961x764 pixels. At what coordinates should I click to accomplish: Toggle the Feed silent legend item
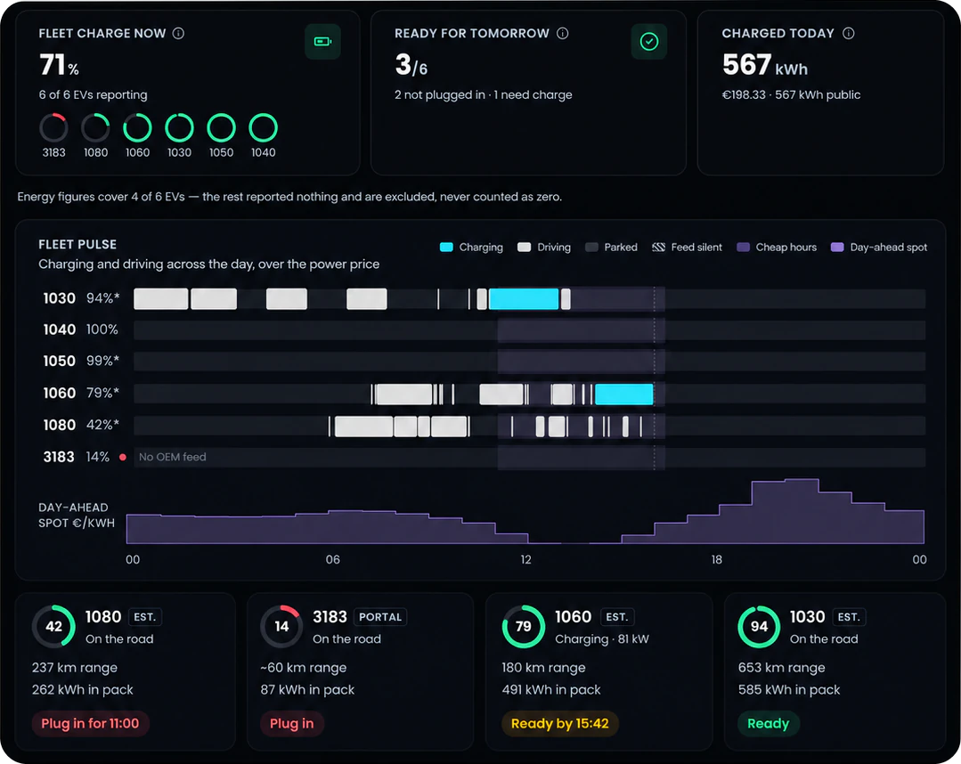click(x=687, y=248)
